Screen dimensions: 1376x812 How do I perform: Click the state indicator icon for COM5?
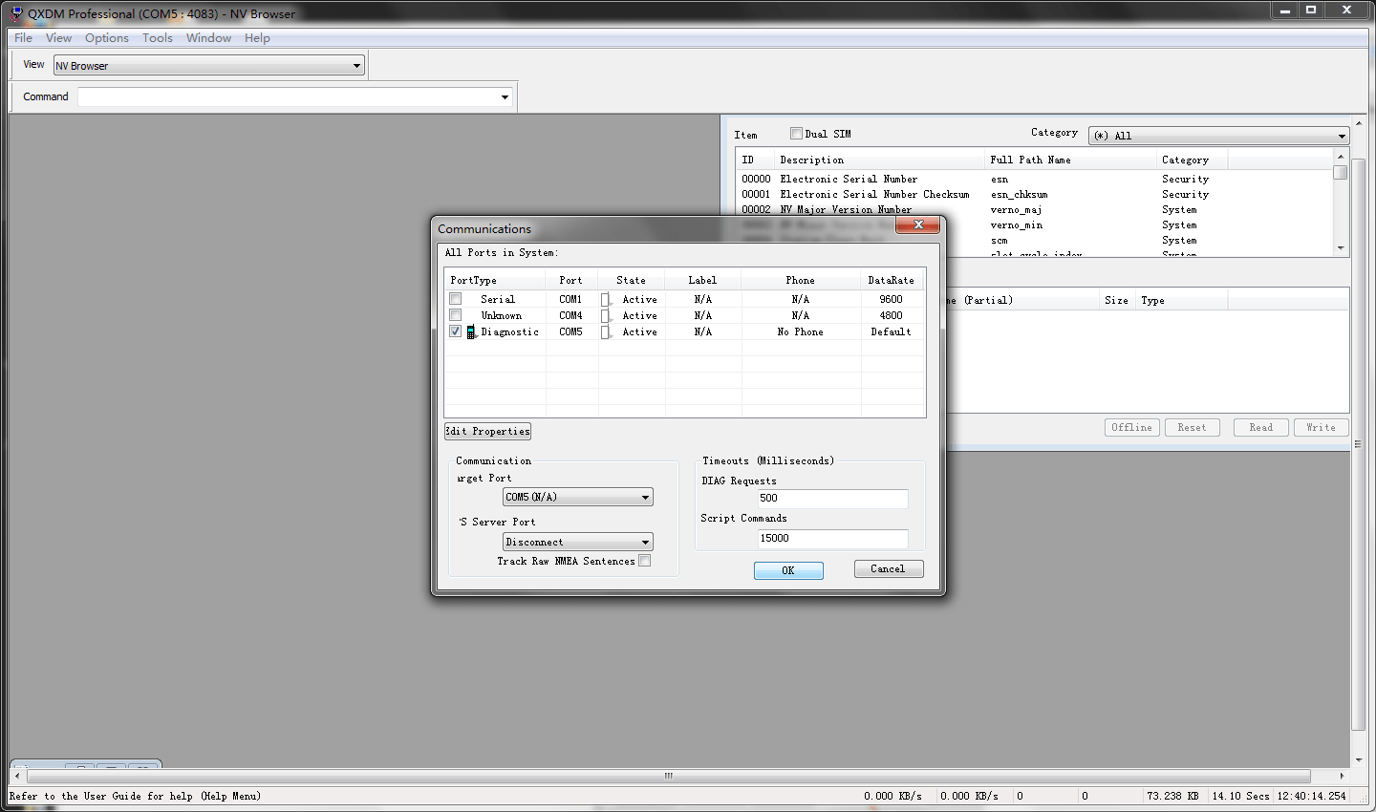[605, 332]
